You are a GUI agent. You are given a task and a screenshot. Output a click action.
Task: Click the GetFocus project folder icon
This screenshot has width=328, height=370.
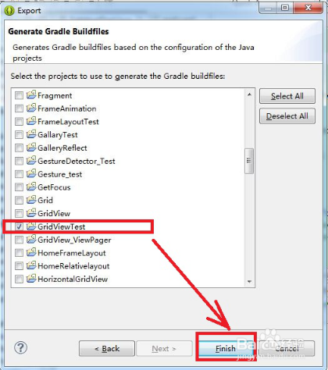(x=31, y=187)
